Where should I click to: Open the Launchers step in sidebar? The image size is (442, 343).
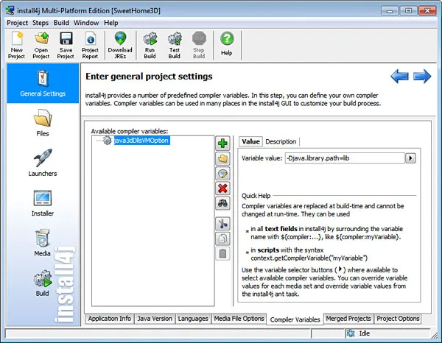click(43, 163)
